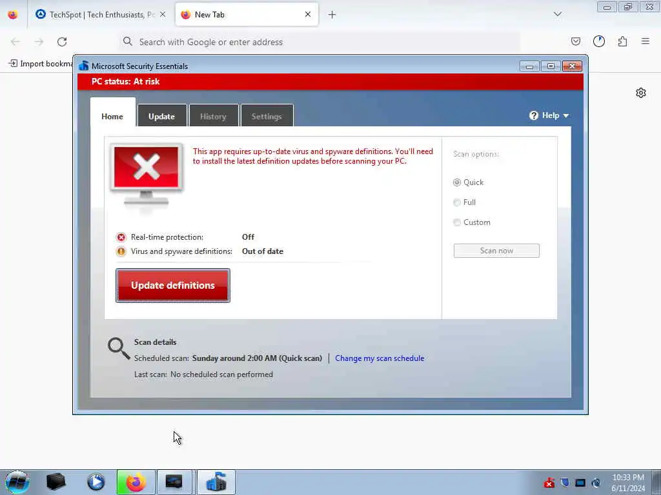Close the TechSpot tab
Viewport: 661px width, 495px height.
163,14
